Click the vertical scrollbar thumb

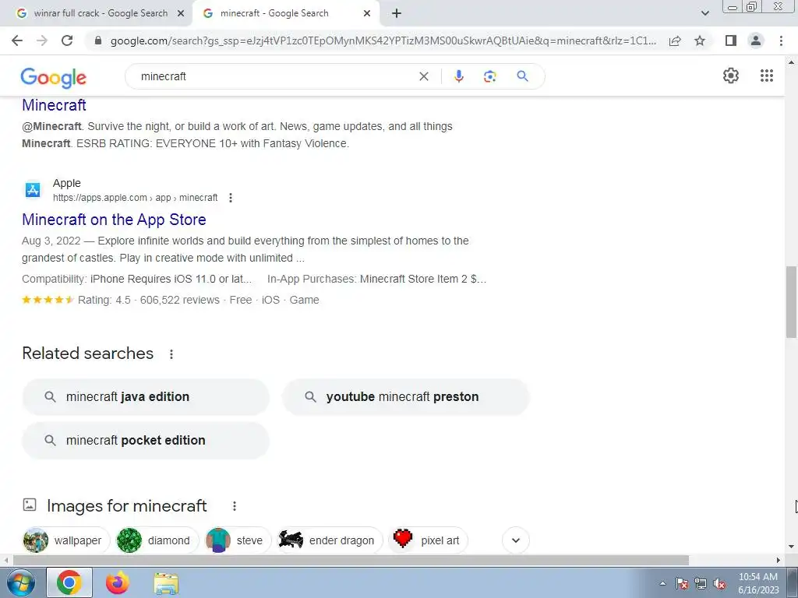[x=791, y=301]
